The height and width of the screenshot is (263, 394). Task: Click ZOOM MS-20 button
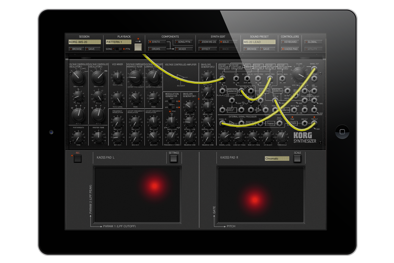click(208, 42)
